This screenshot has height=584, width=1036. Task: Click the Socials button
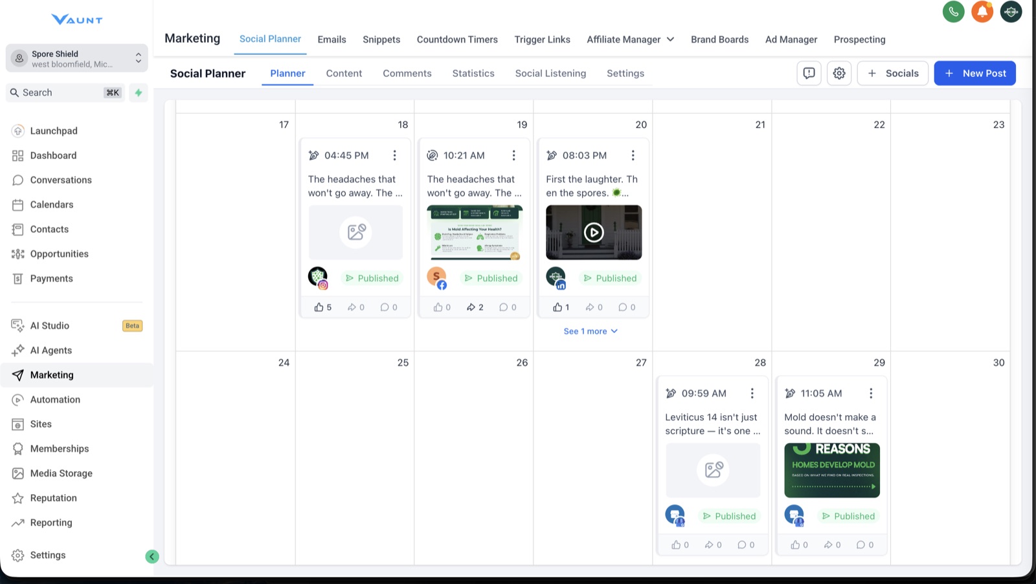click(893, 73)
